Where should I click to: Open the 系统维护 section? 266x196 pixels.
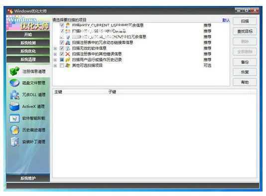pyautogui.click(x=28, y=178)
